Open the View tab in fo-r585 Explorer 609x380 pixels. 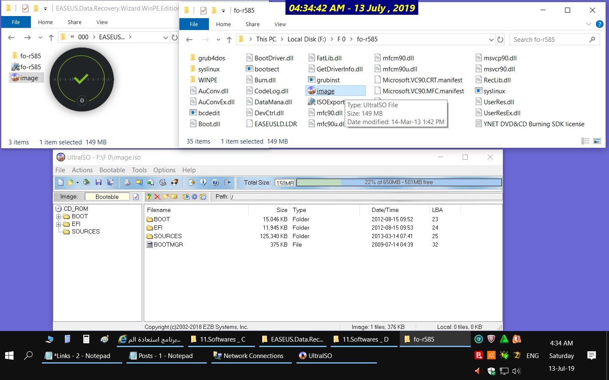[x=280, y=24]
